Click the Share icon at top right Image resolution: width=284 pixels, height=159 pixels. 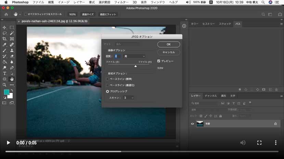pos(280,14)
